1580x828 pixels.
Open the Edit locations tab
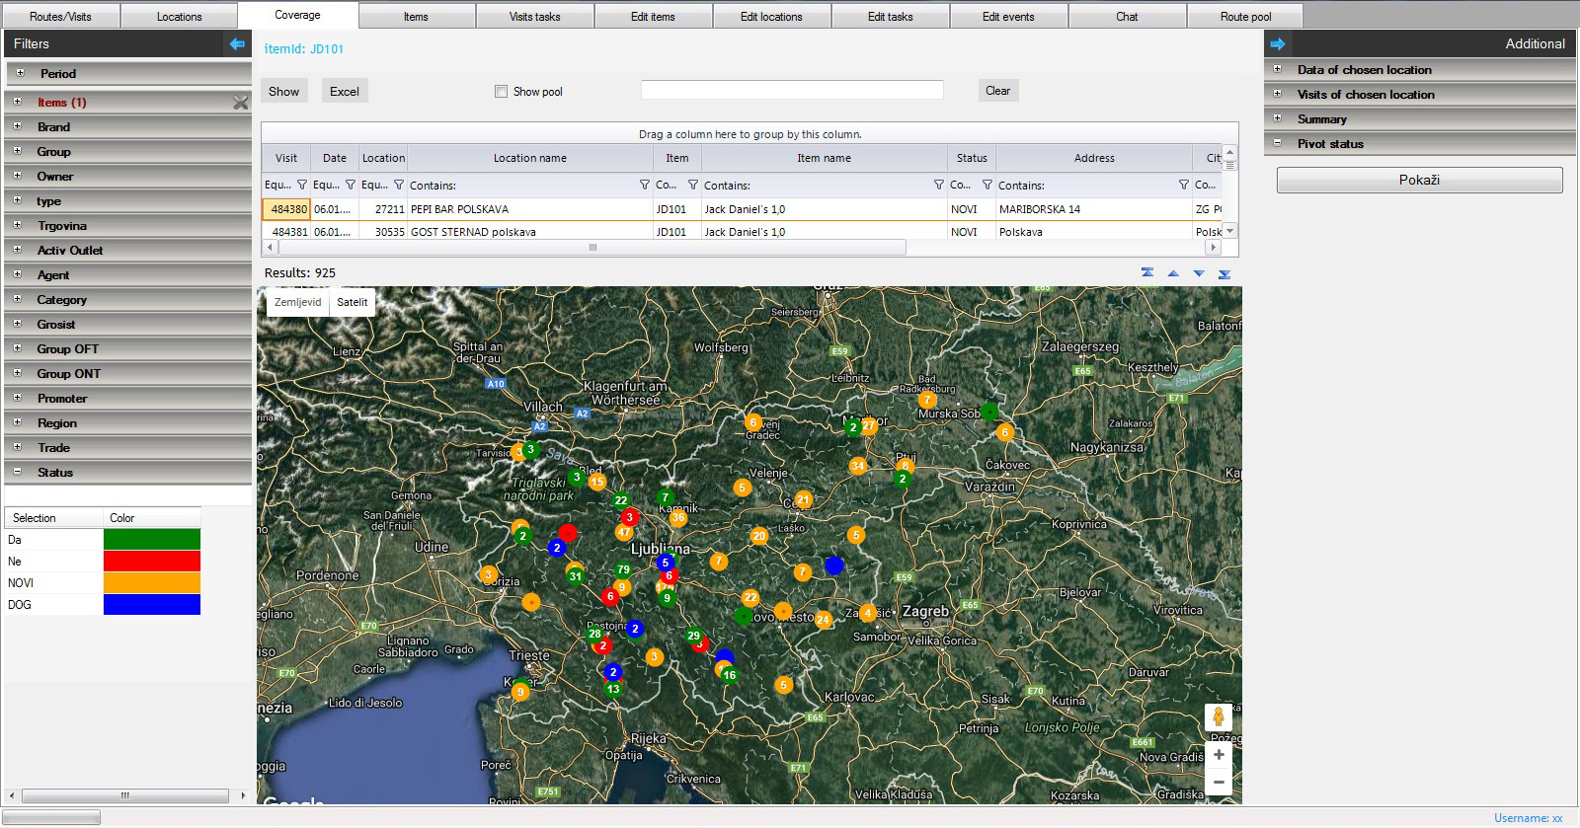click(x=771, y=17)
